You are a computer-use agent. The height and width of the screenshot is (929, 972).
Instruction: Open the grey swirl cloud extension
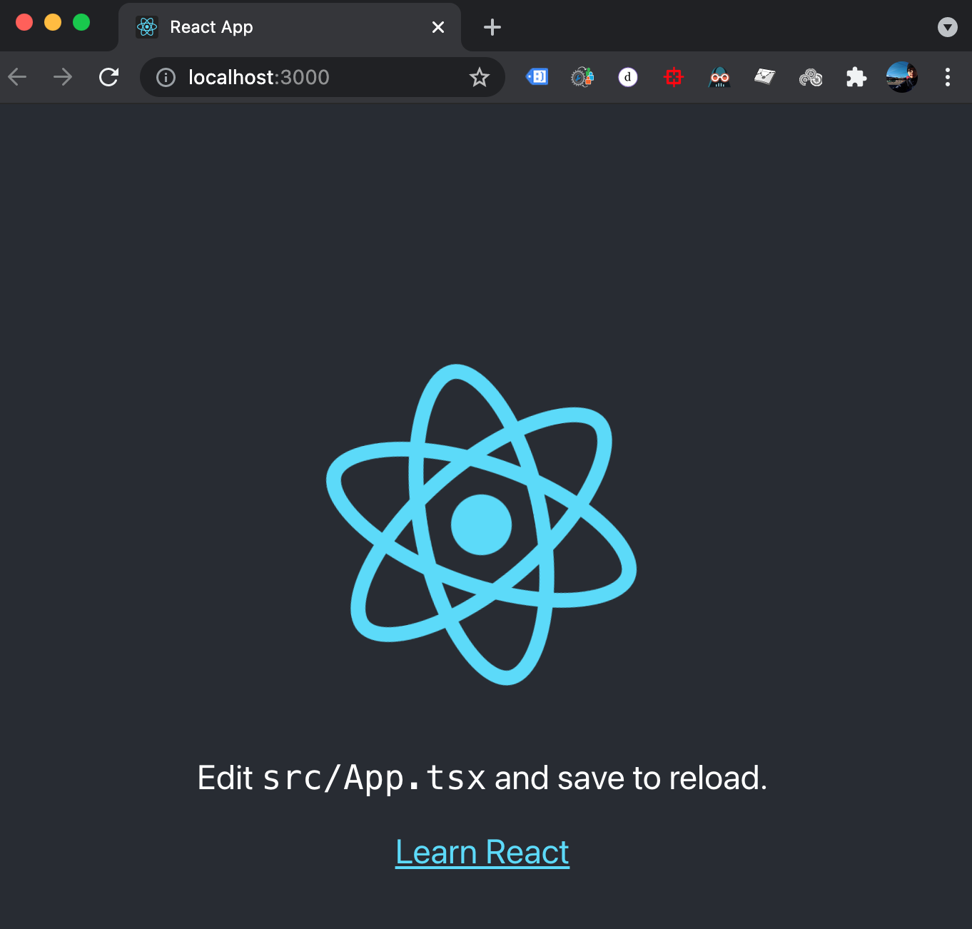coord(811,77)
